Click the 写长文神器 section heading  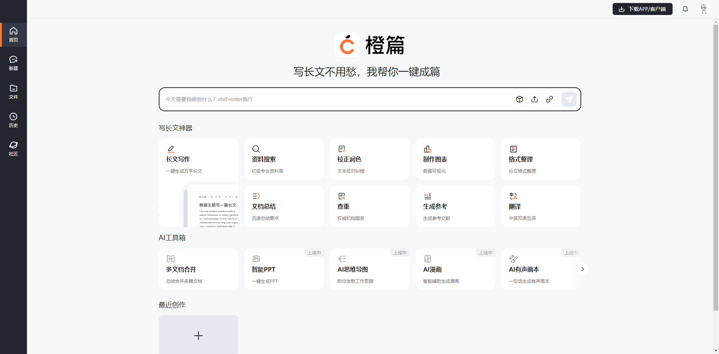click(x=175, y=128)
